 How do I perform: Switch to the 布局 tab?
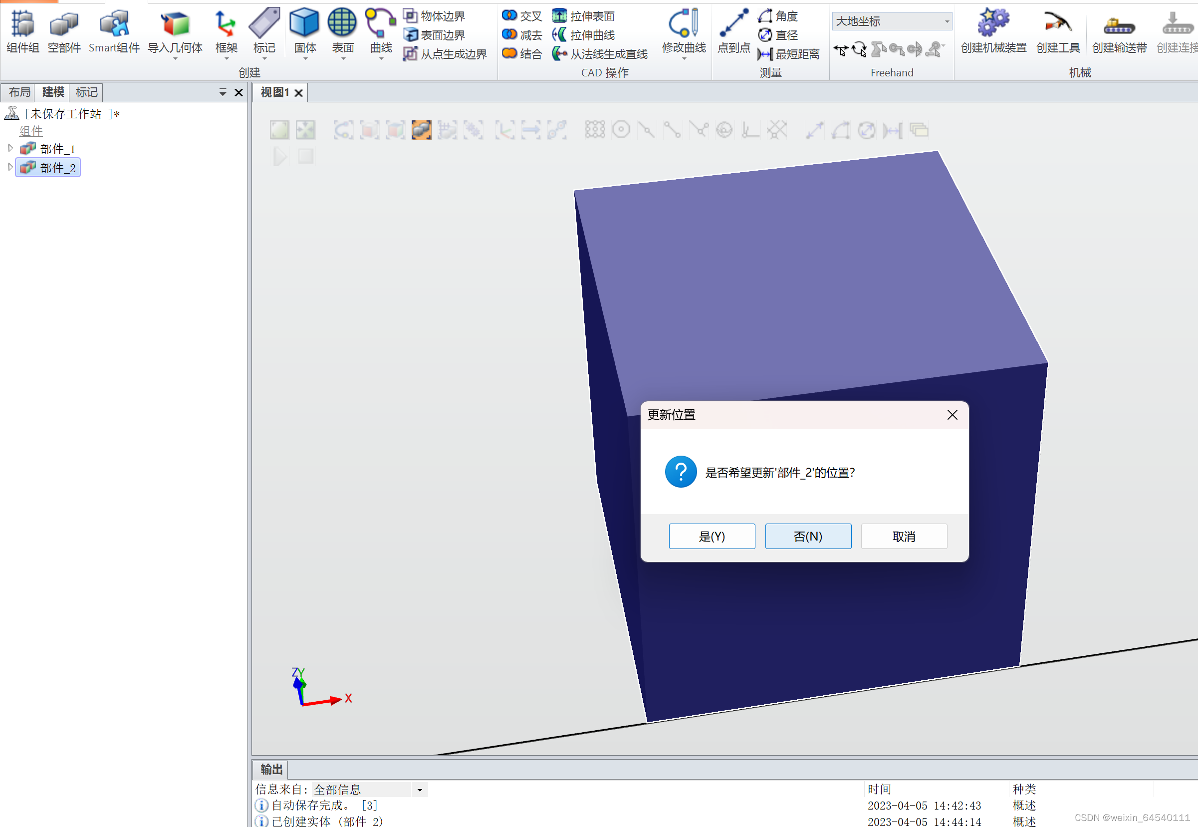(19, 92)
